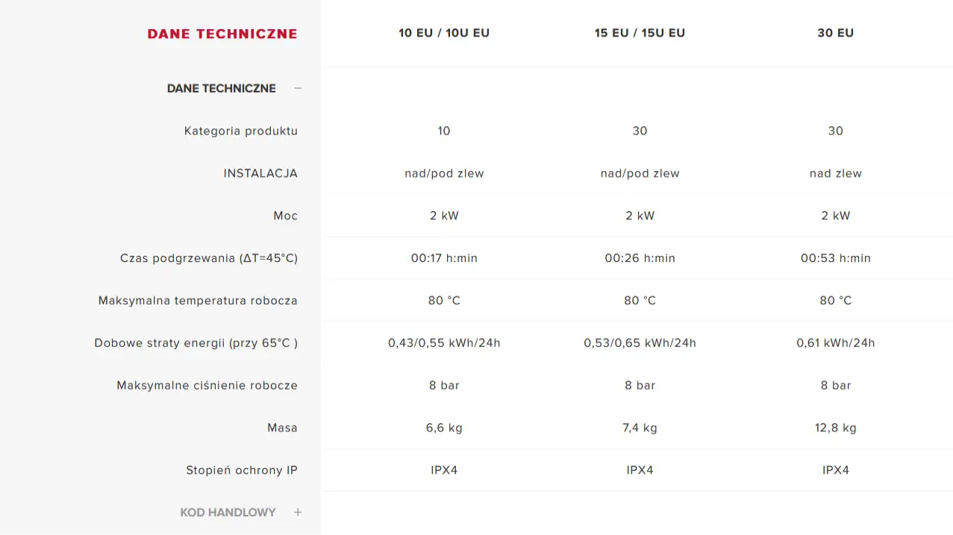Select the 10 EU / 10U EU column header
Viewport: 953px width, 535px height.
pos(444,33)
